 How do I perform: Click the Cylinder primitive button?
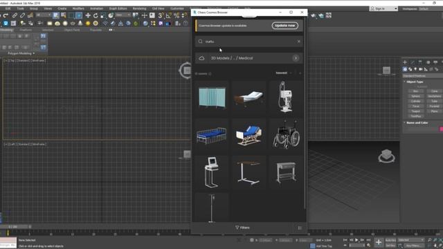[415, 101]
